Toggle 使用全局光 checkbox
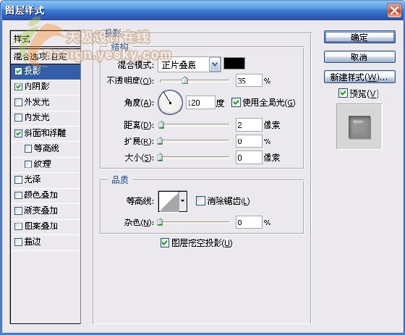The width and height of the screenshot is (405, 335). [236, 102]
